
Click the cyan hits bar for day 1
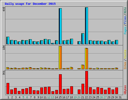tap(8, 40)
